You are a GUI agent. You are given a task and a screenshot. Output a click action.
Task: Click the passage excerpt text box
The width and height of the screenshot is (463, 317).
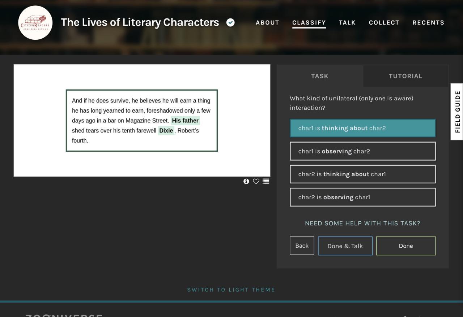142,121
